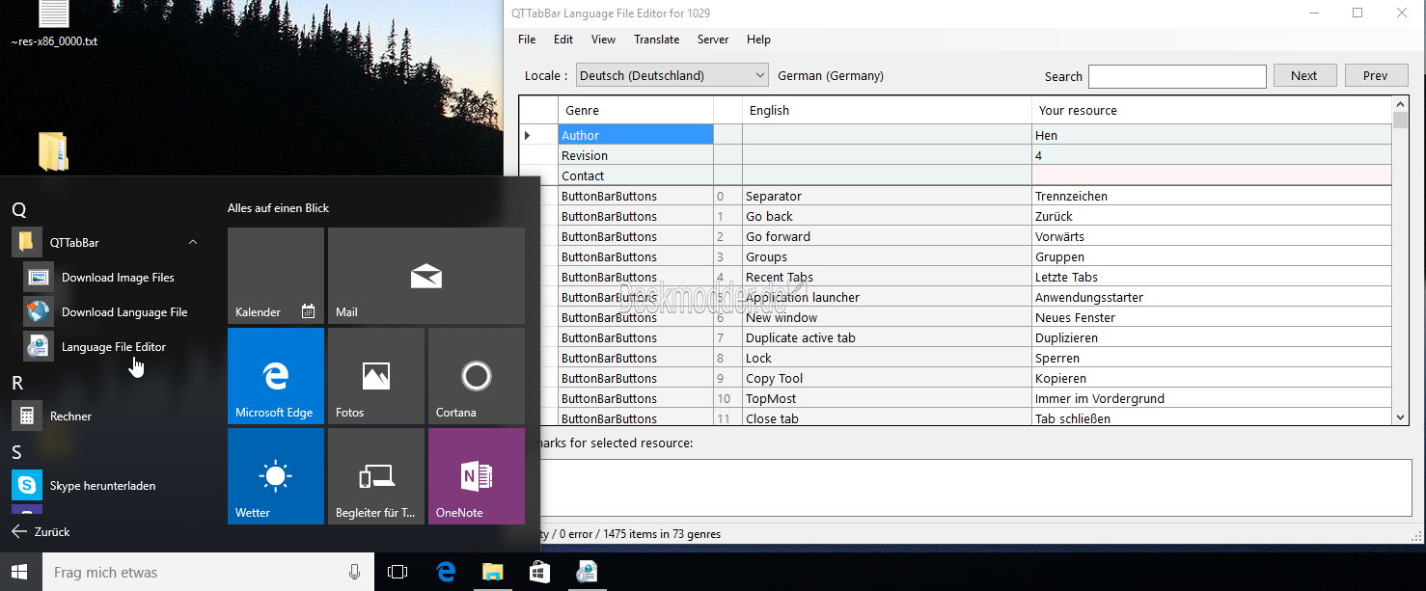Select the 'Neues Fenster' resource cell

pyautogui.click(x=1212, y=317)
